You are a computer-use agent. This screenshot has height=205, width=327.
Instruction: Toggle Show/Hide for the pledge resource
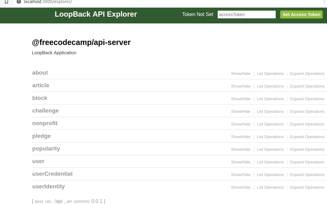click(x=240, y=137)
